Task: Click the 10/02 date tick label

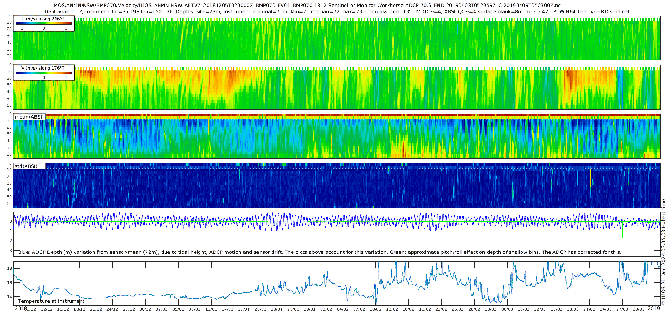Action: (x=375, y=309)
